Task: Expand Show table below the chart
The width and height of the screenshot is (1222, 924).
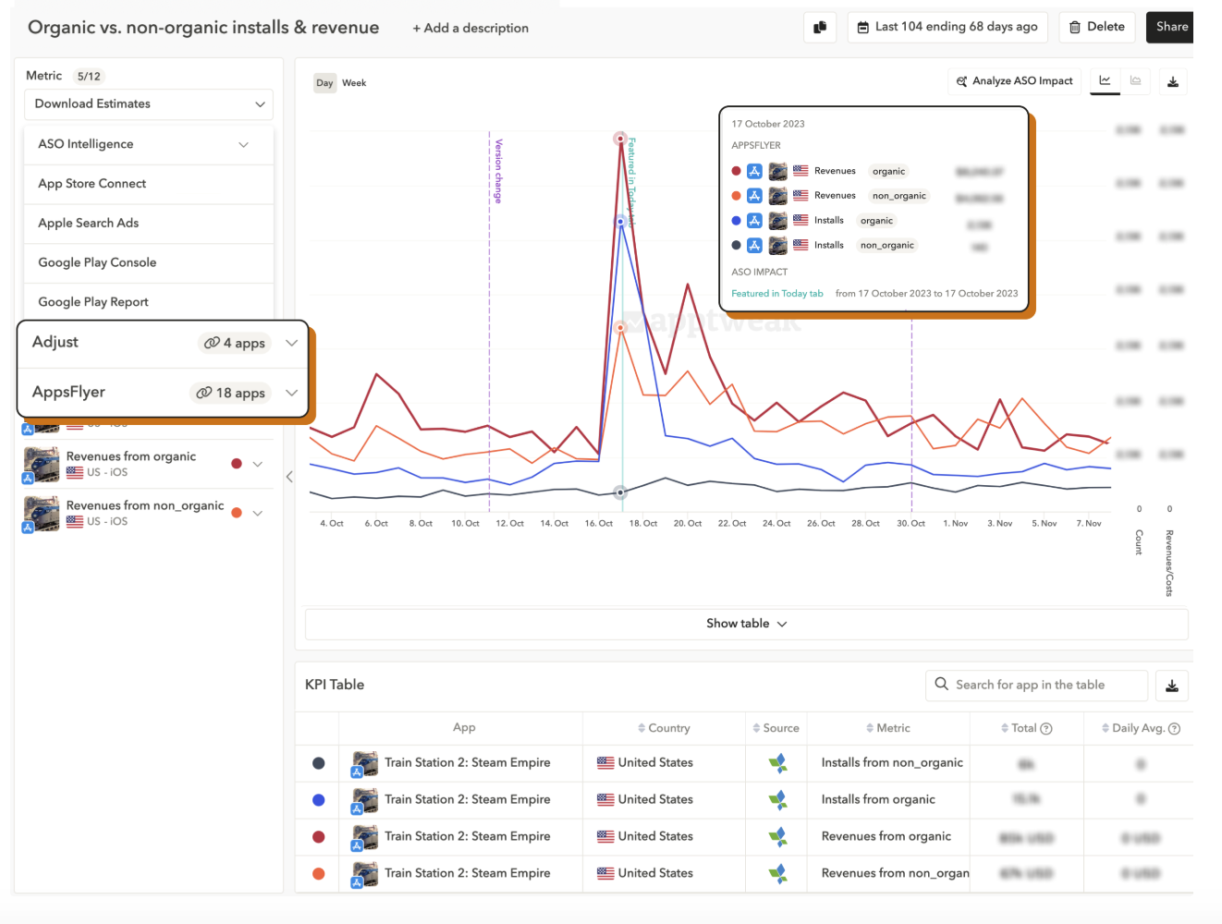Action: (746, 624)
